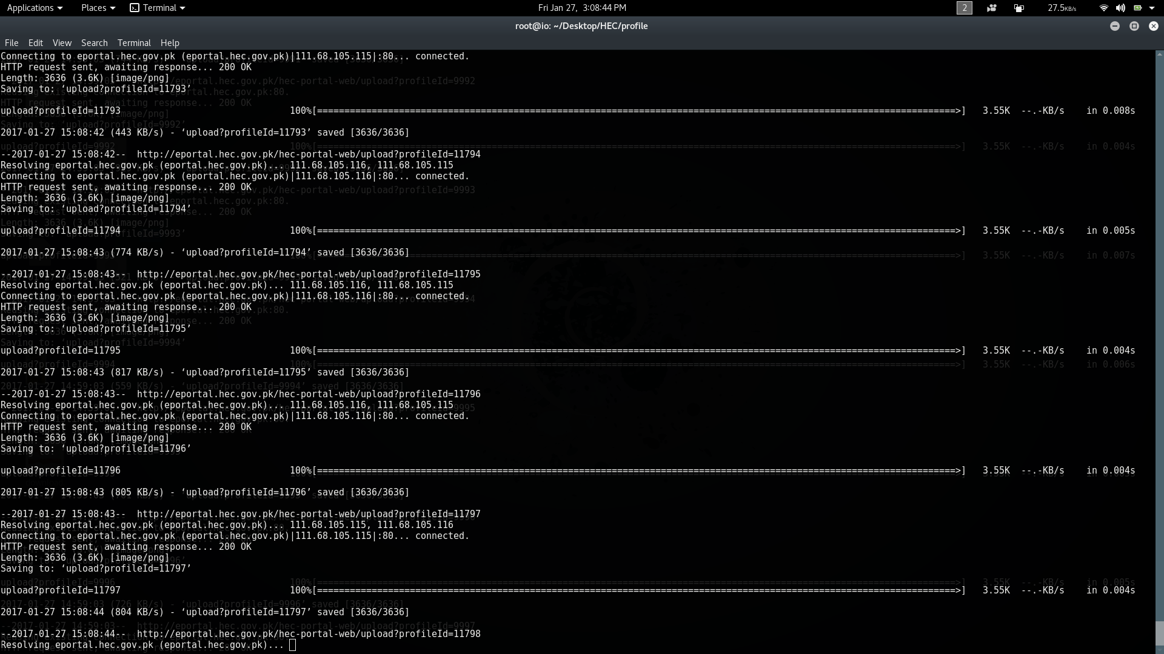Click the line showing (443 KB/s) saved
1164x654 pixels.
[205, 133]
